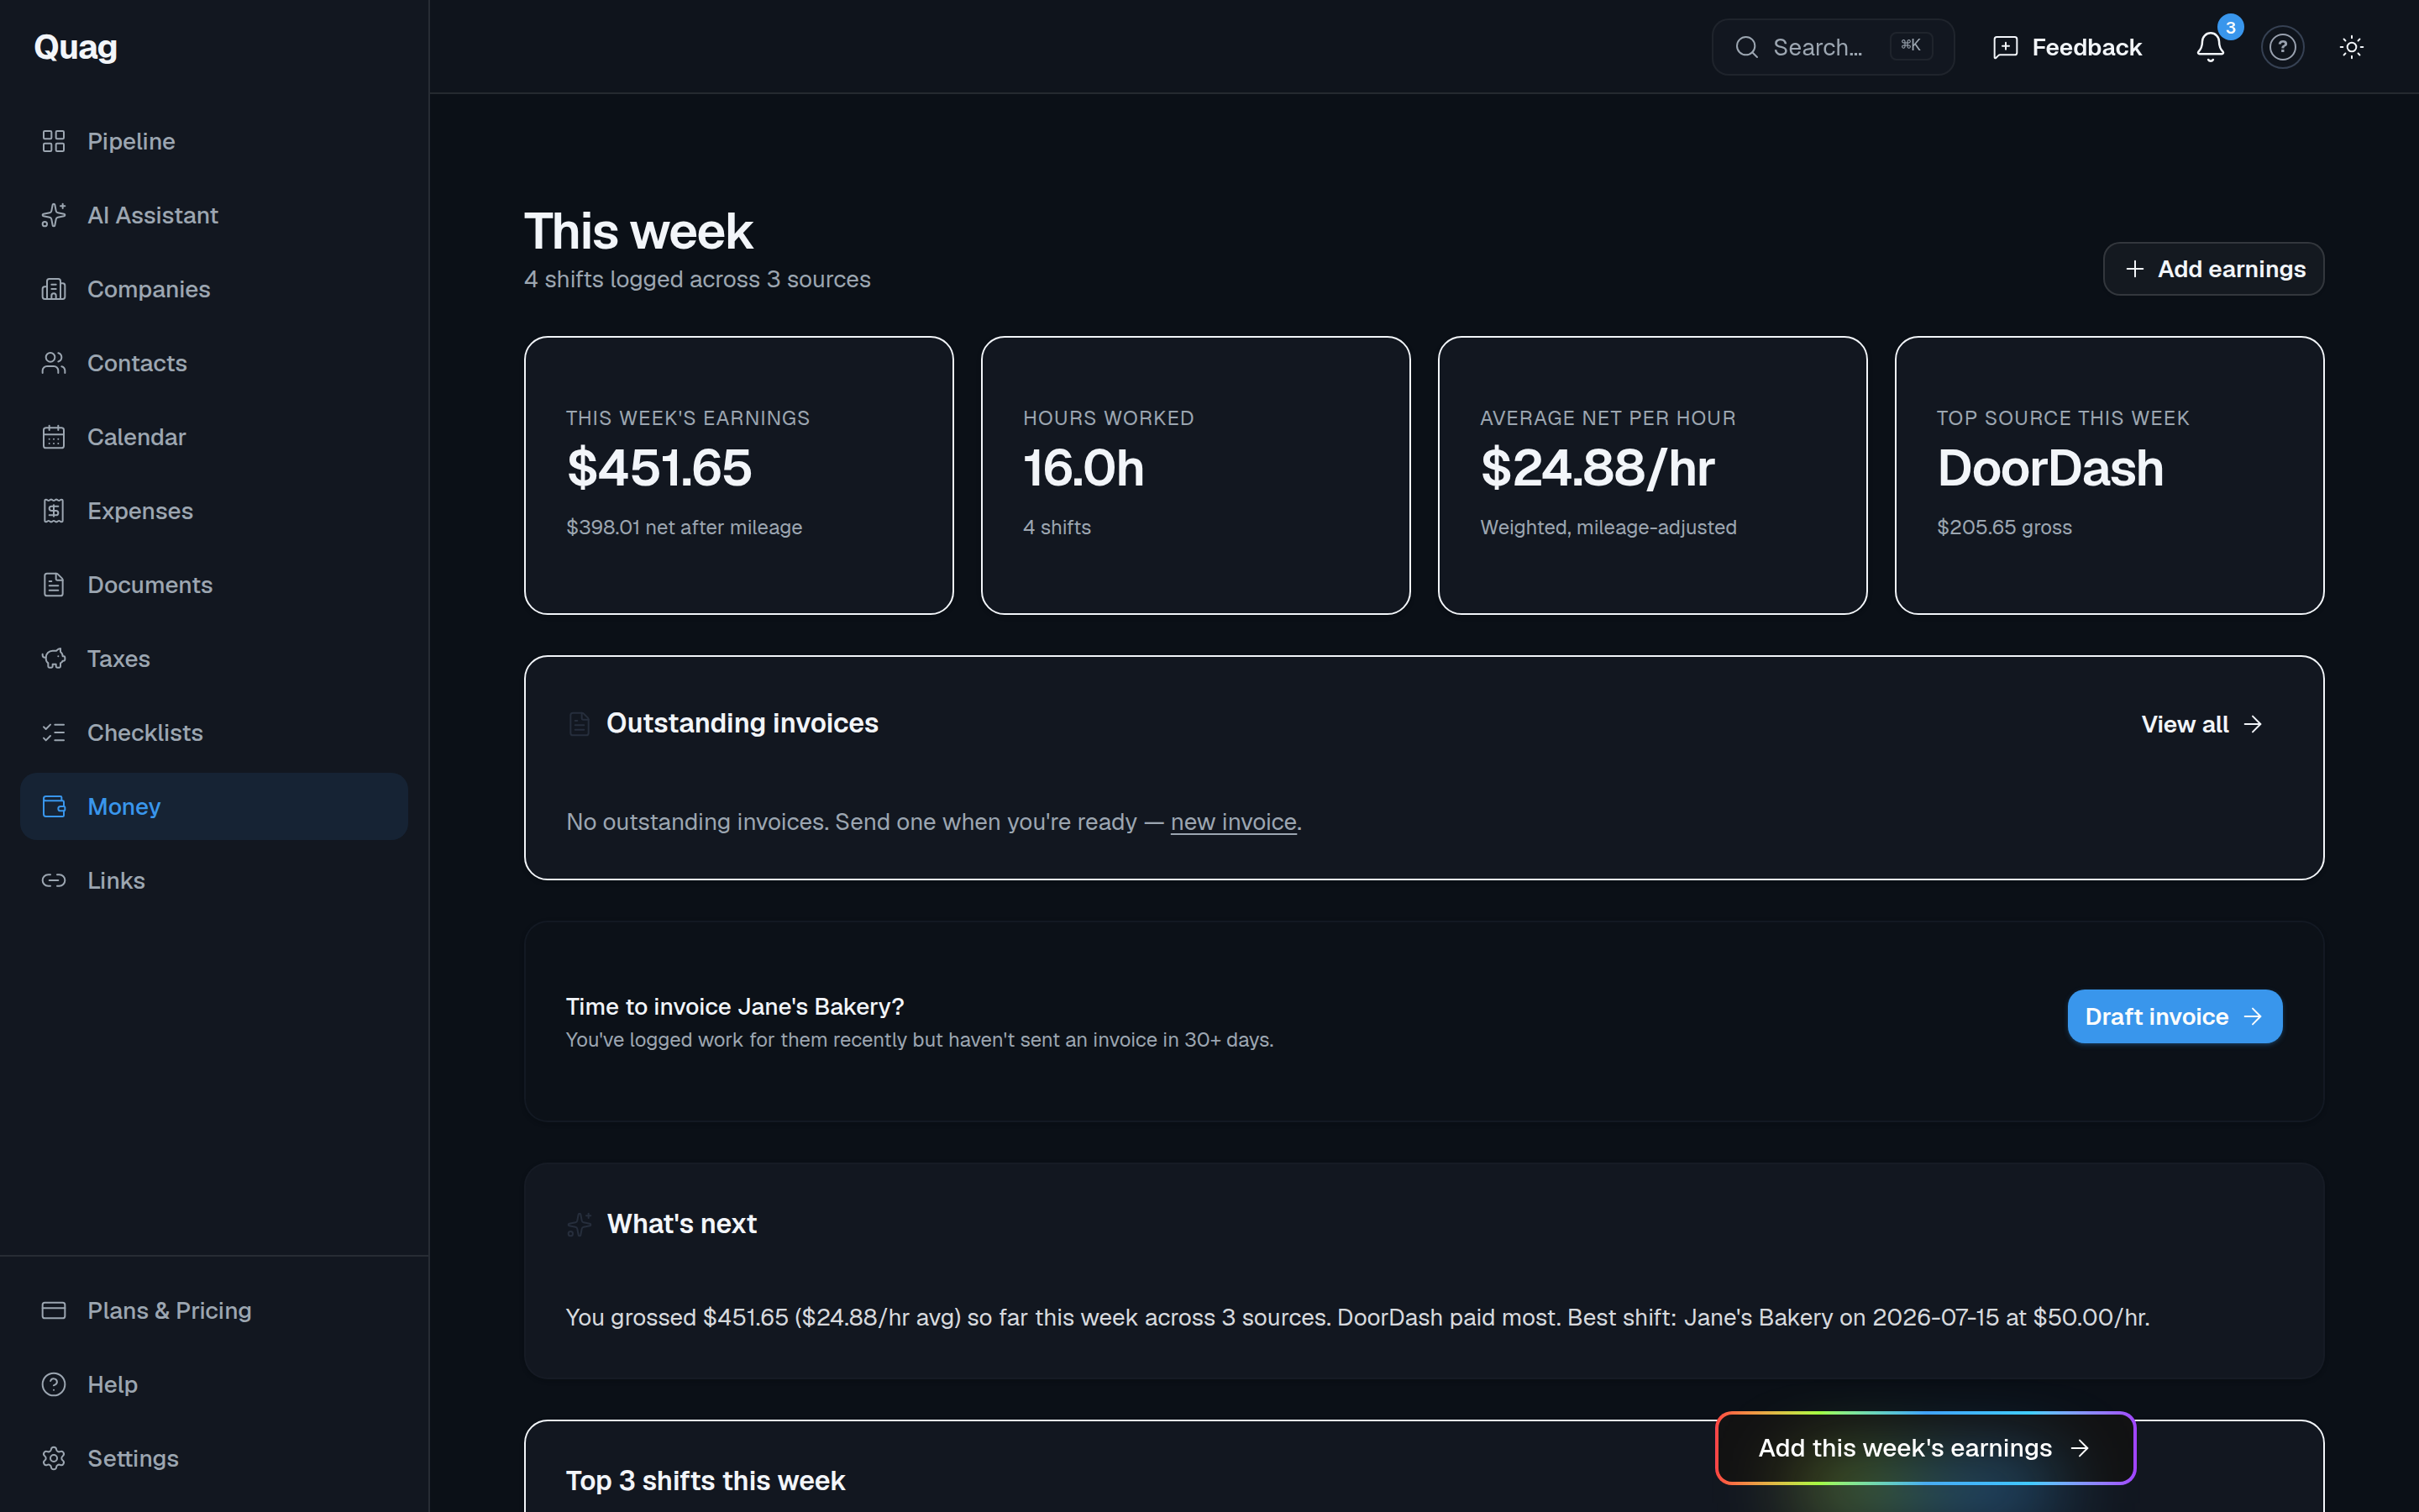Screen dimensions: 2419x1512
Task: Click the Help question icon in sidebar
Action: coord(54,1385)
